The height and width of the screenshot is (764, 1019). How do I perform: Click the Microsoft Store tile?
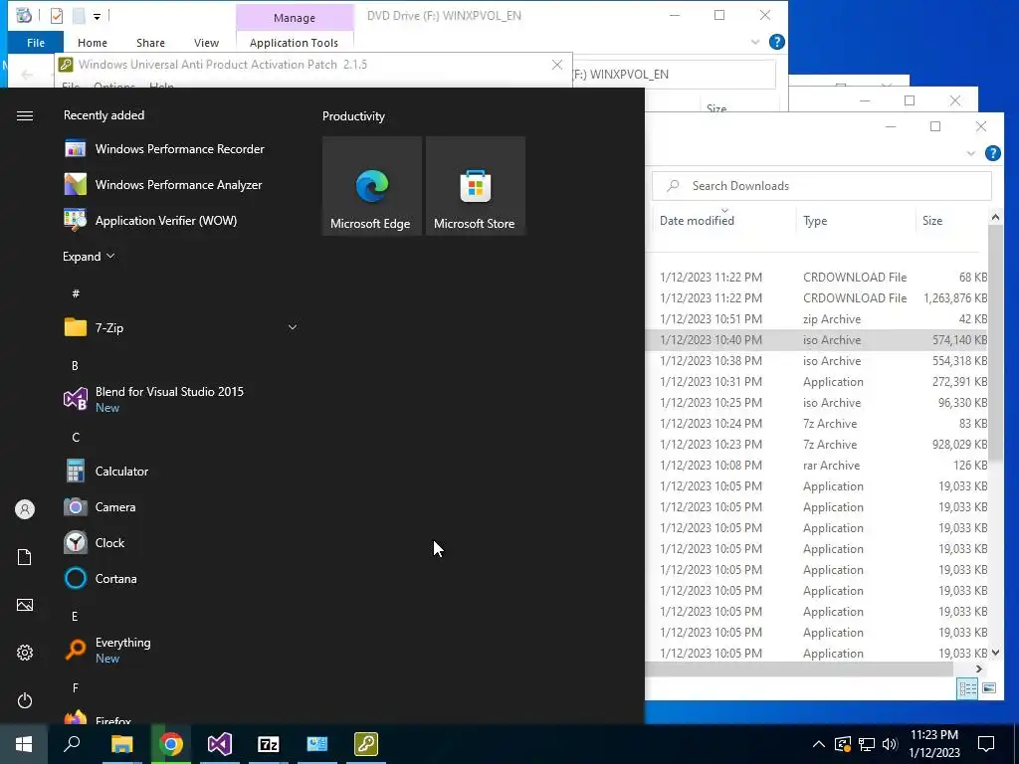pyautogui.click(x=475, y=186)
